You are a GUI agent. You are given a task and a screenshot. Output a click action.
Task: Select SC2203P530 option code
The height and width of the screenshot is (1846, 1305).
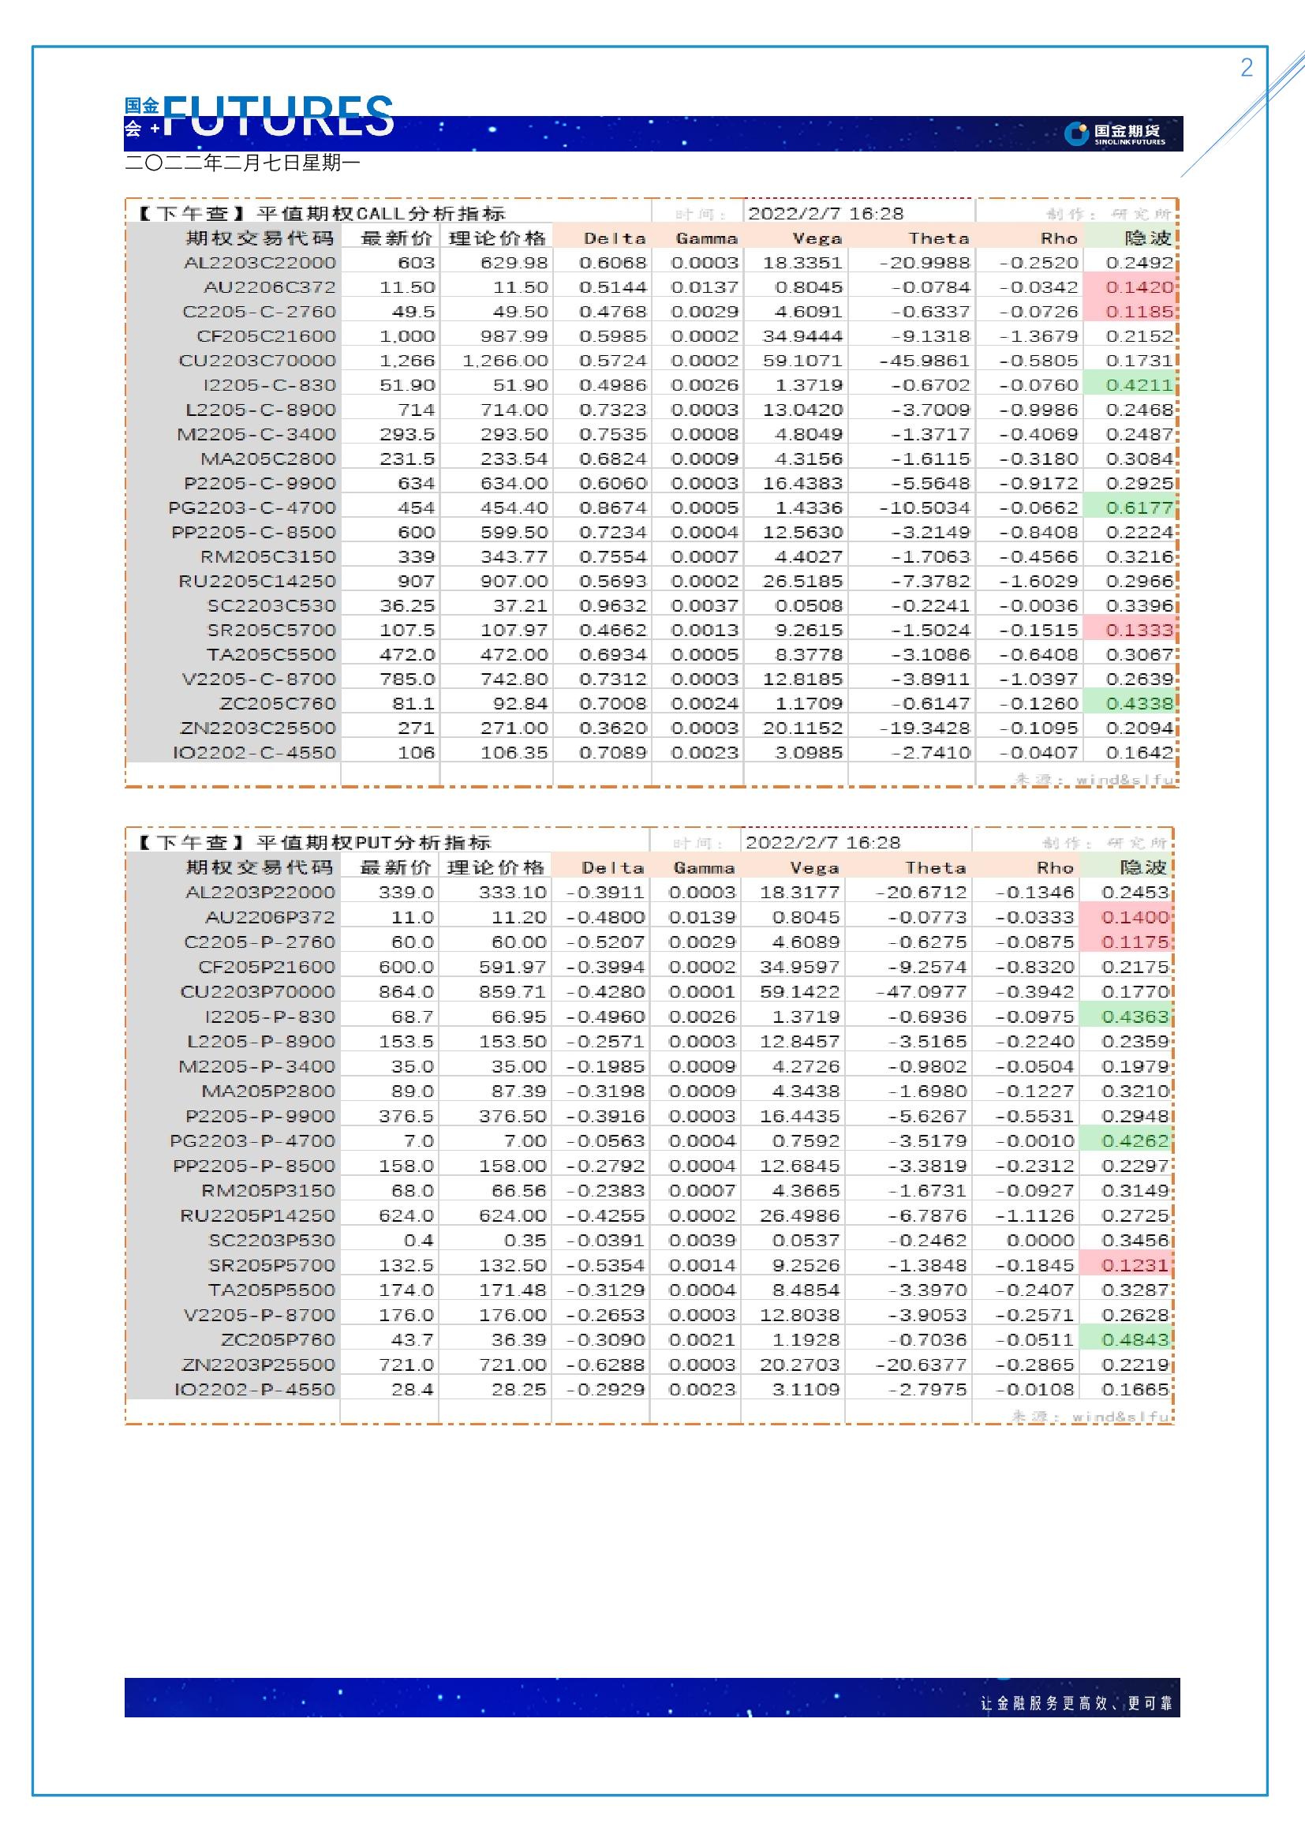[x=271, y=1241]
